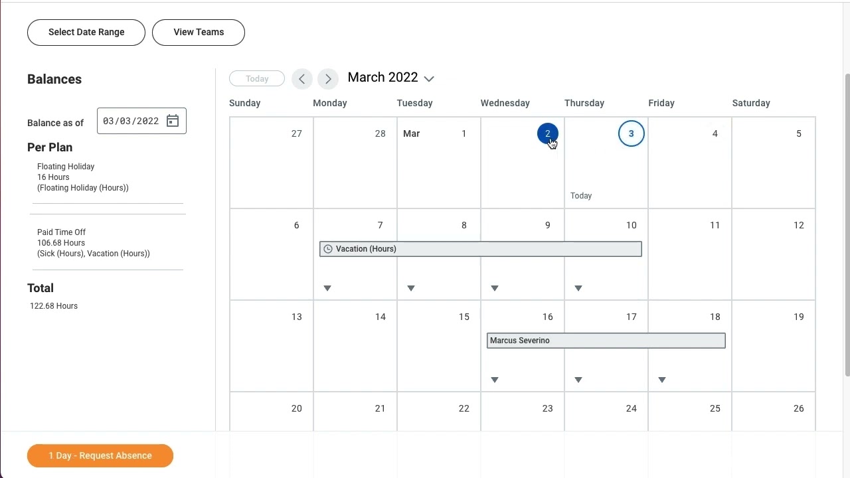
Task: Click the Balance as of date field
Action: pos(141,121)
